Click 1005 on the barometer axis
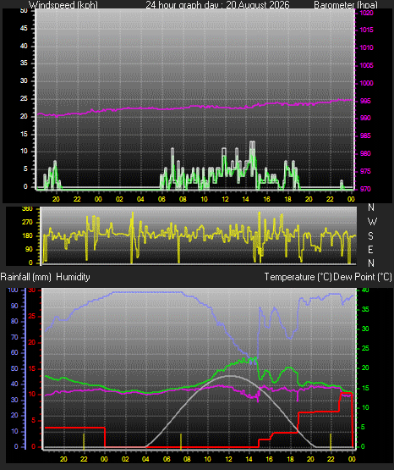Viewport: 394px width, 470px height. point(366,65)
